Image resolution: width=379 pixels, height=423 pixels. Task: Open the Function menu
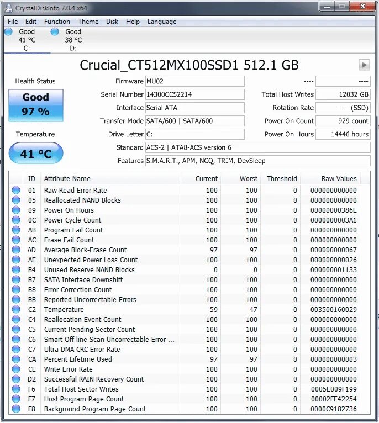(x=57, y=22)
